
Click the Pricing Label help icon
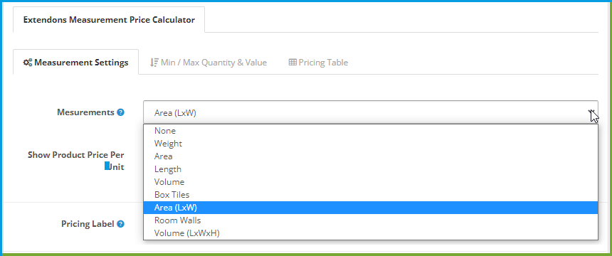(120, 224)
